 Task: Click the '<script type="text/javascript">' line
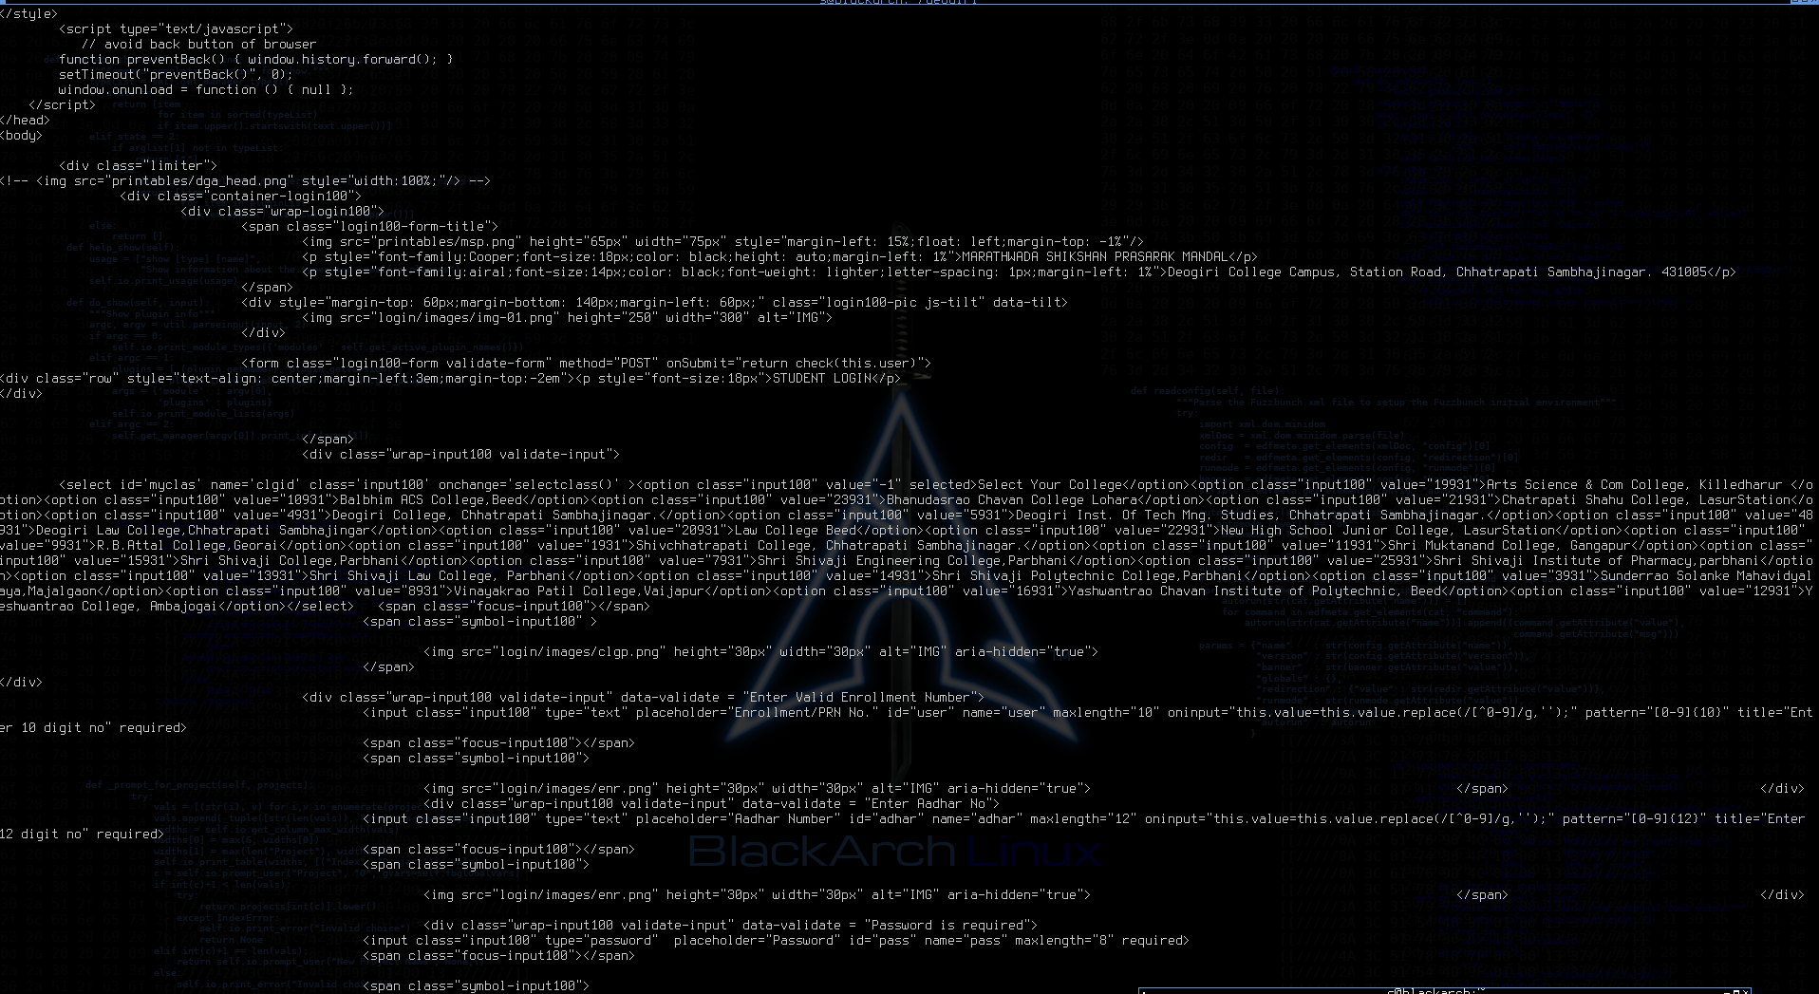[176, 28]
